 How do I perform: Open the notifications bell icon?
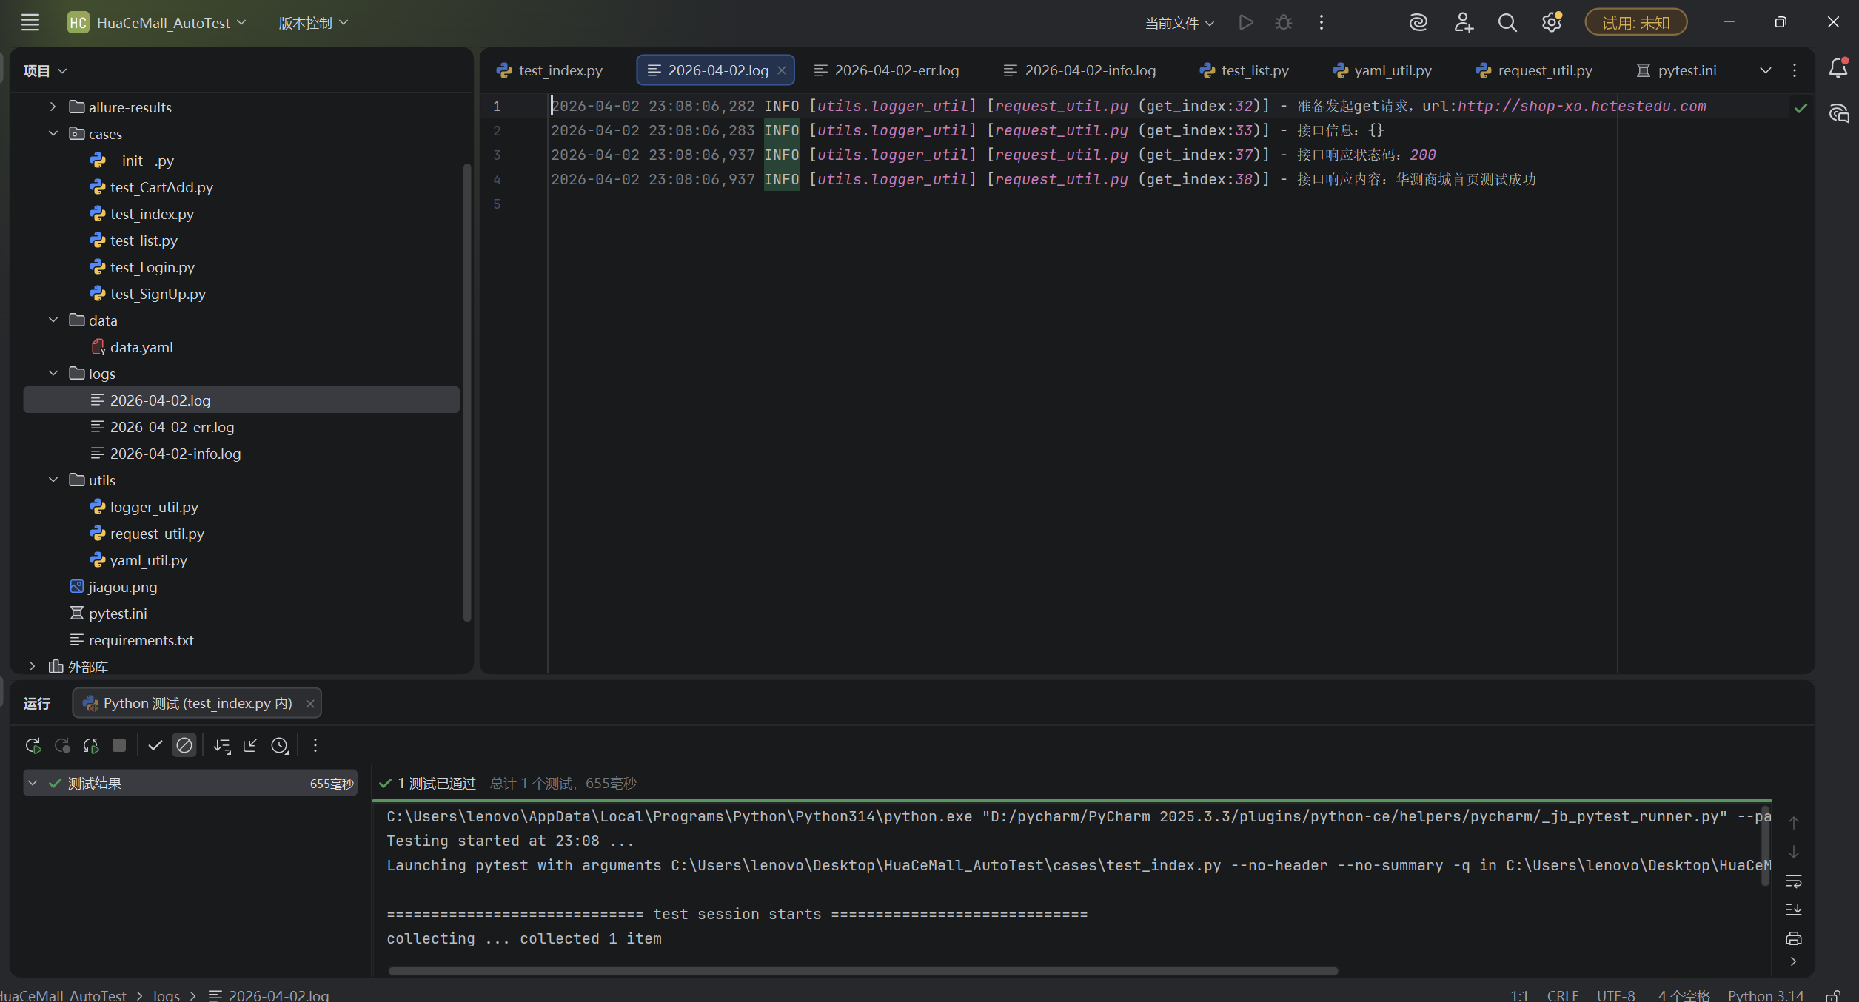pyautogui.click(x=1838, y=69)
